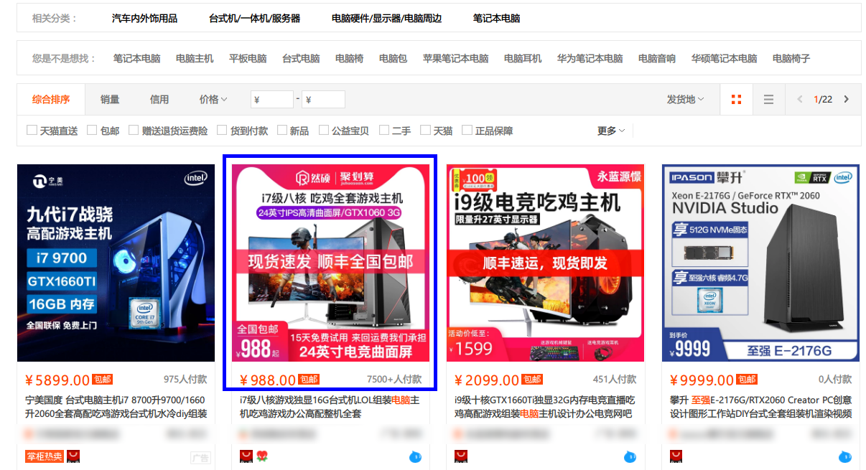The image size is (866, 470).
Task: Tick the 二手 filter checkbox
Action: [x=384, y=130]
